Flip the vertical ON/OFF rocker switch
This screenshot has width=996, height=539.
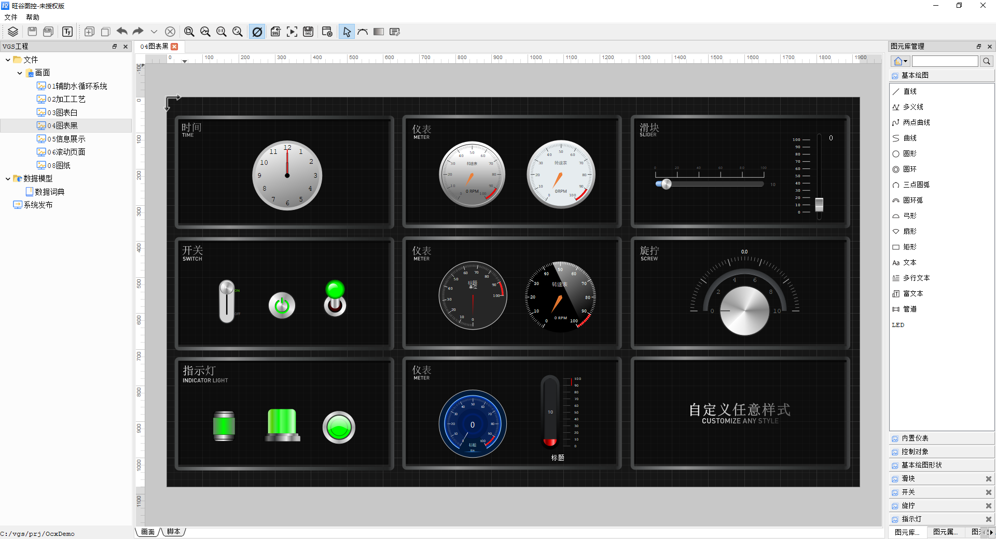coord(227,302)
